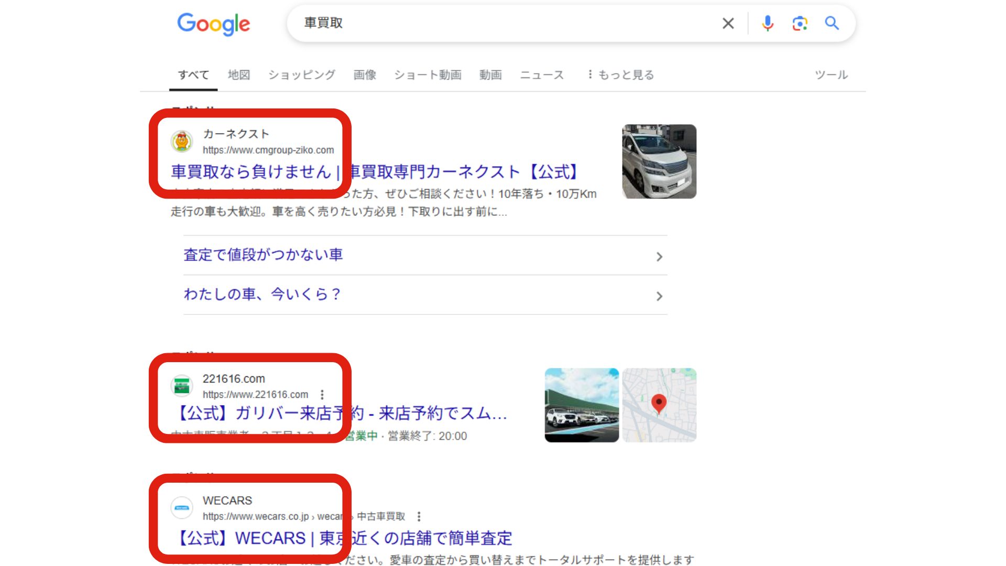
Task: Switch to the ショート動画 tab
Action: click(x=428, y=75)
